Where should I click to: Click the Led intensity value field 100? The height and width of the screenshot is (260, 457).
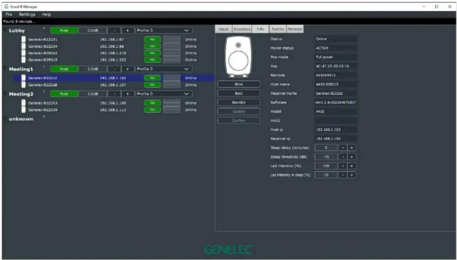click(326, 166)
